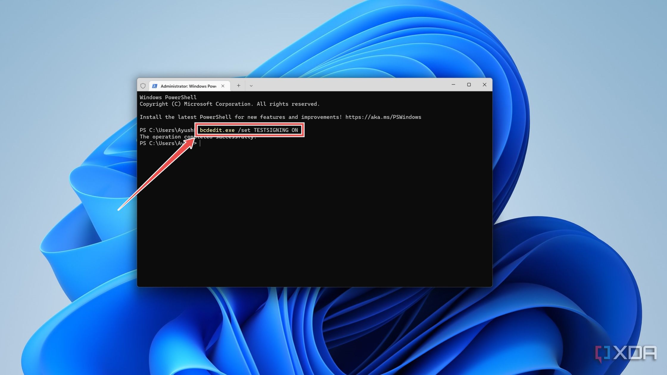
Task: Close the Administrator PowerShell tab
Action: [223, 86]
